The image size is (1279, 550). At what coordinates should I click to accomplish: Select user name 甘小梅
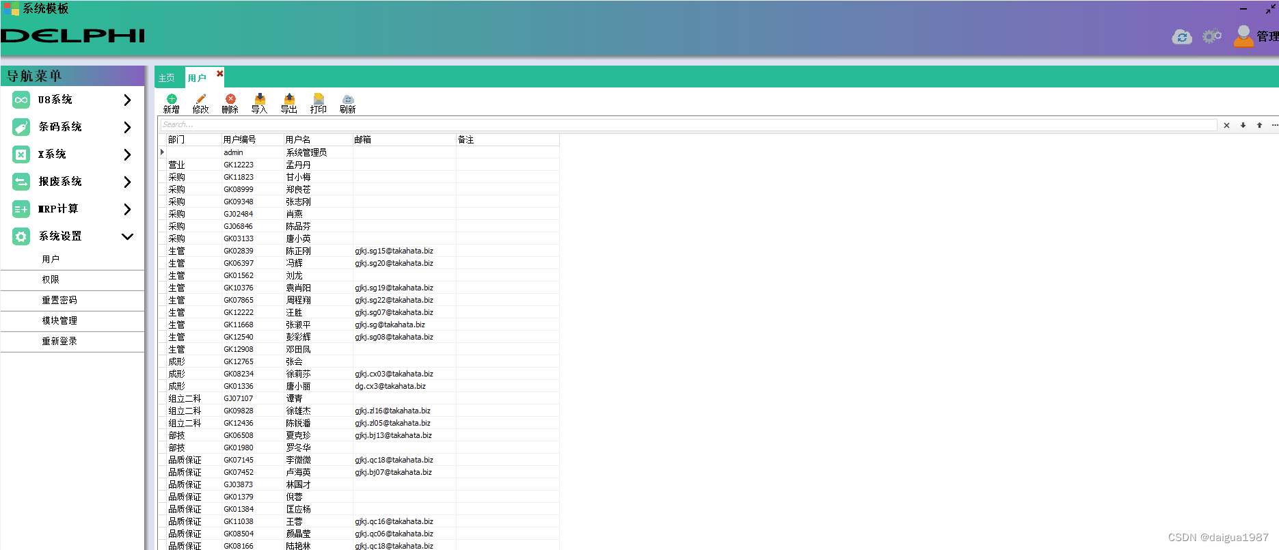(x=318, y=177)
